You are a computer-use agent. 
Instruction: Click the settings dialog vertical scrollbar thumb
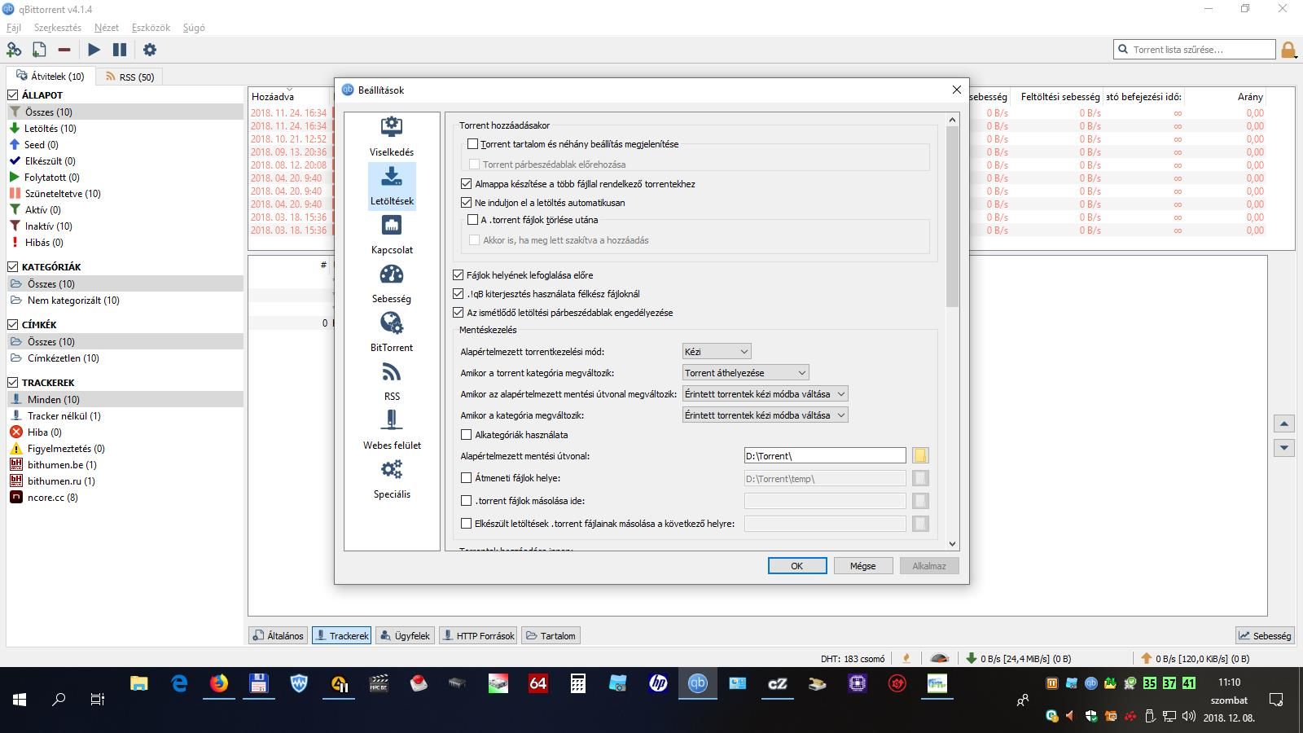(x=953, y=217)
